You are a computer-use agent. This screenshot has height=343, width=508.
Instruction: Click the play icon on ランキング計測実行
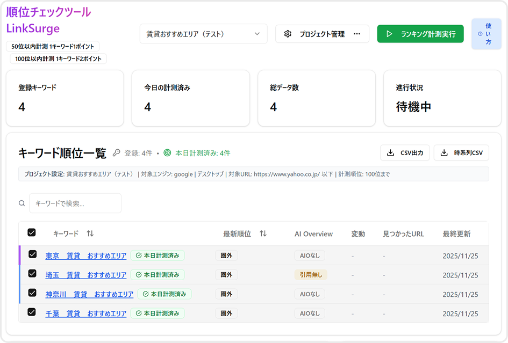point(390,34)
